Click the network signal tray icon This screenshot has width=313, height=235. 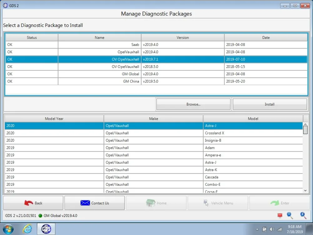(x=279, y=229)
